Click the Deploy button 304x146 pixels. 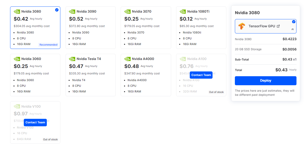click(x=266, y=81)
